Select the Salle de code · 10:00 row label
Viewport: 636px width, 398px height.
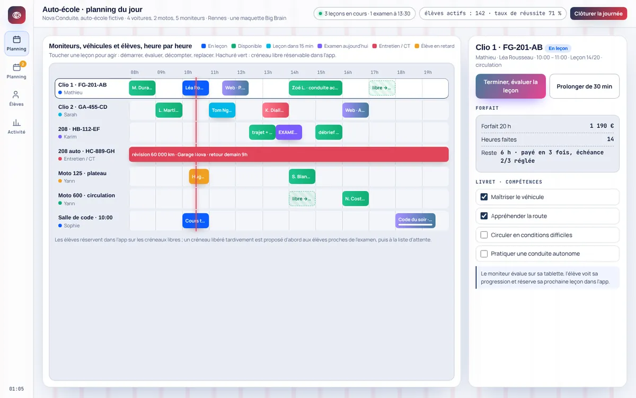pos(85,218)
